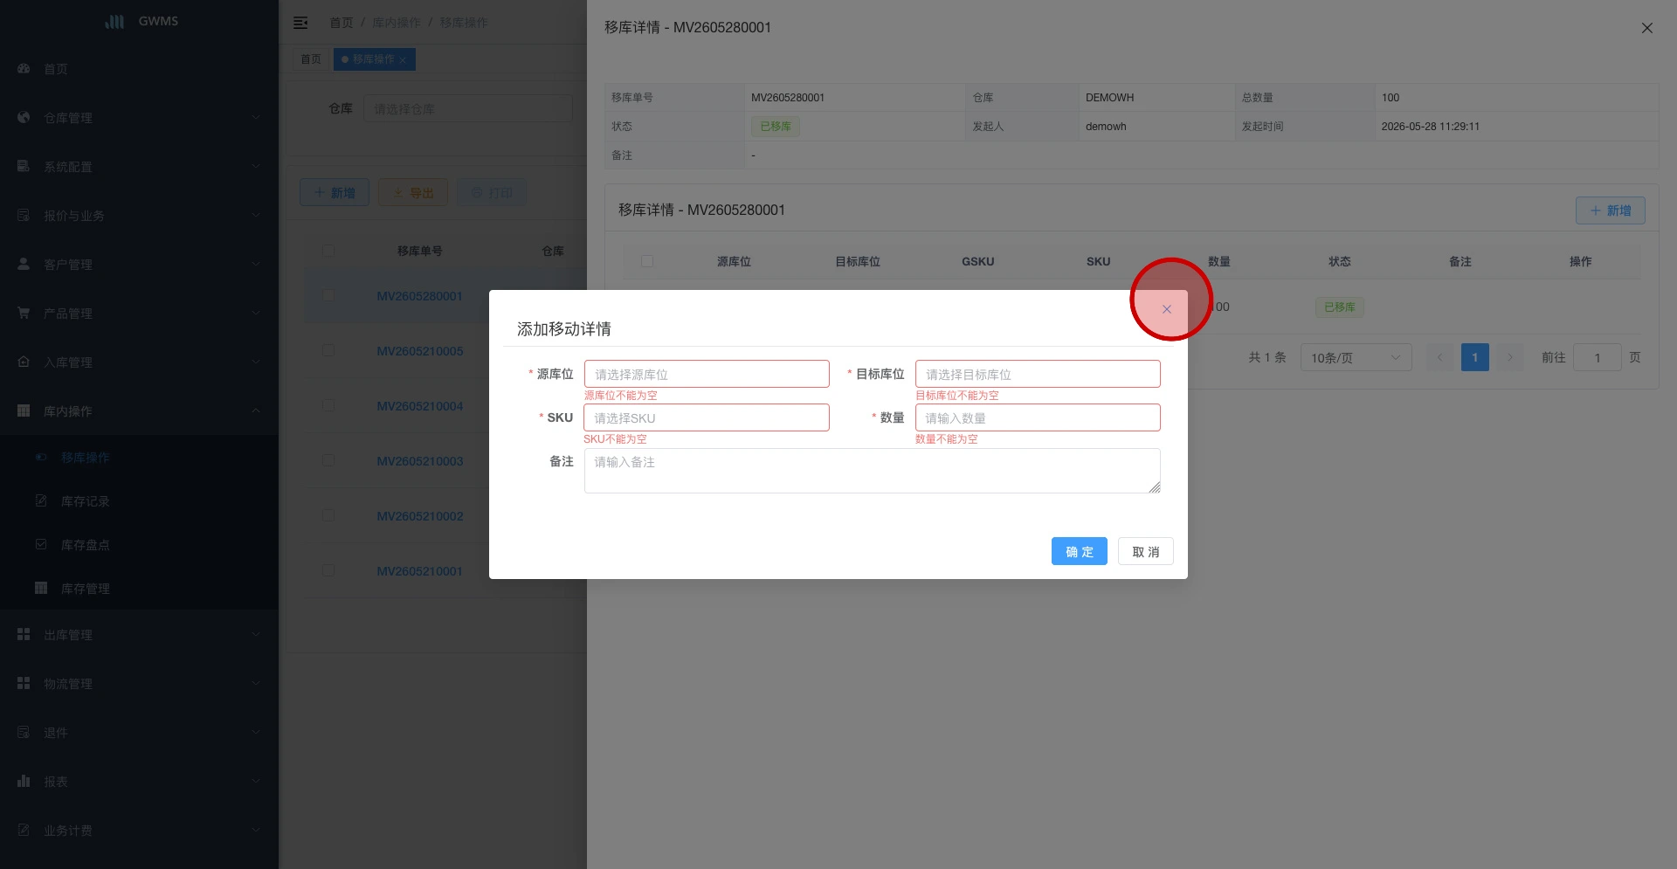Expand 物流管理 in the sidebar

click(140, 683)
